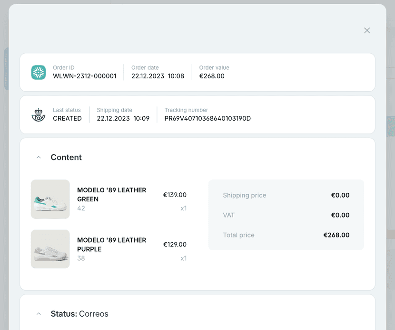Click tracking number PR69V40710368640103190D
This screenshot has height=330, width=395.
207,119
